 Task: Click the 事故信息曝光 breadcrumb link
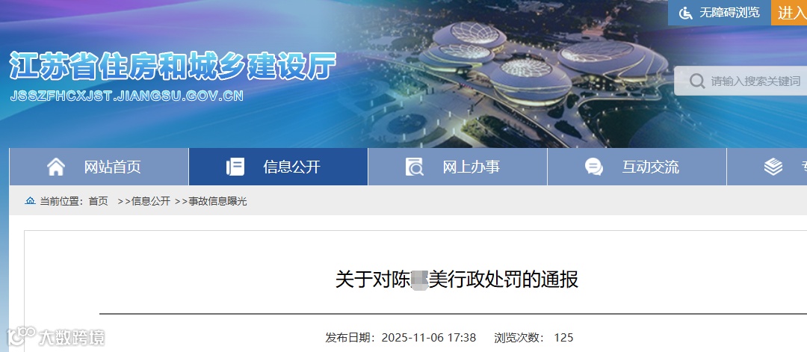click(217, 201)
